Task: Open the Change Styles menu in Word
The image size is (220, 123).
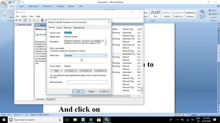Action: 202,14
